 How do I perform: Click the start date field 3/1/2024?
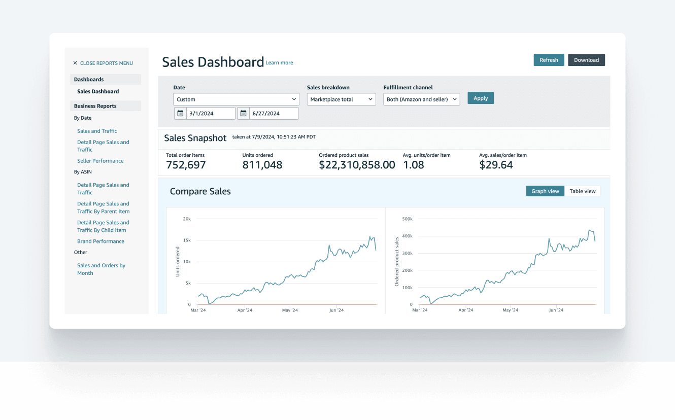(x=210, y=113)
